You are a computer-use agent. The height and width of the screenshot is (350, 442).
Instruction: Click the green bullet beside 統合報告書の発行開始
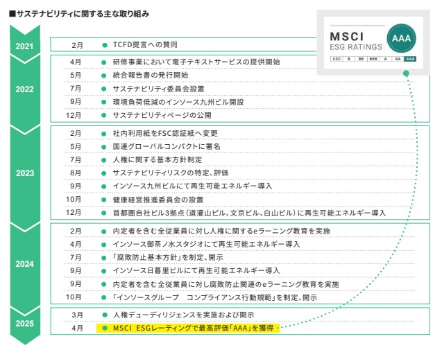point(103,75)
